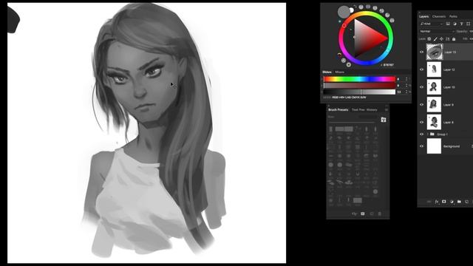The width and height of the screenshot is (473, 266).
Task: Select Layer 12 thumbnail
Action: coord(434,69)
